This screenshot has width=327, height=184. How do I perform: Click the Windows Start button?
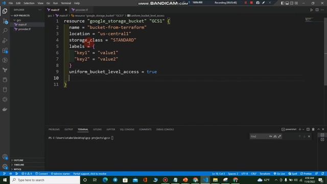tap(5, 180)
